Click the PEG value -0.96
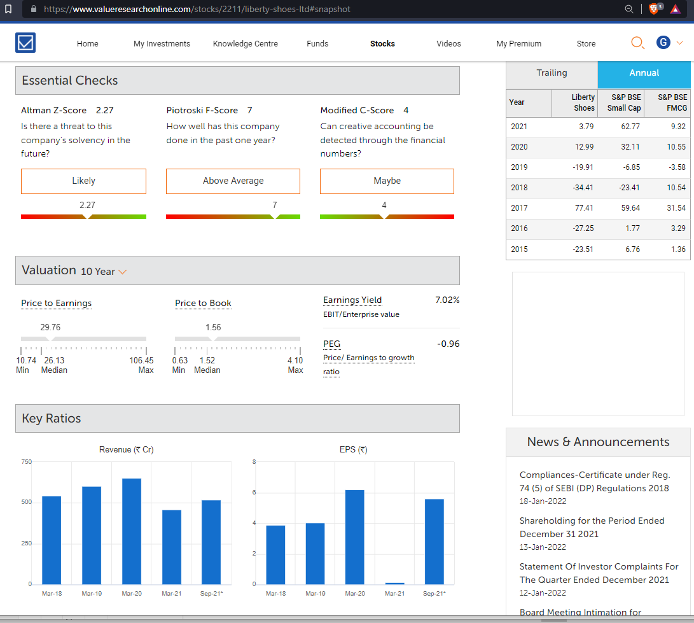The image size is (694, 623). pos(448,344)
